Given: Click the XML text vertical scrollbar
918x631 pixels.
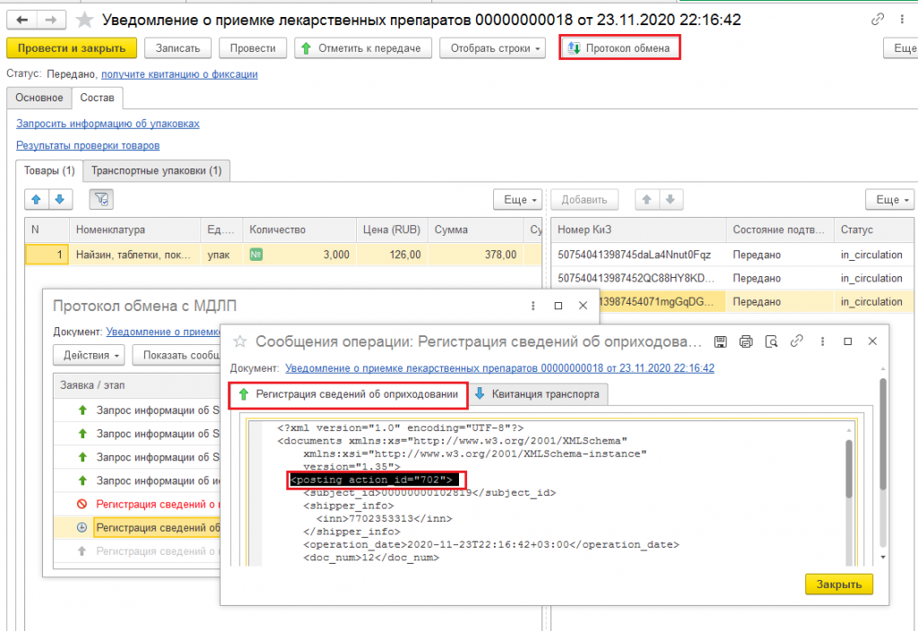Looking at the screenshot, I should coord(848,469).
